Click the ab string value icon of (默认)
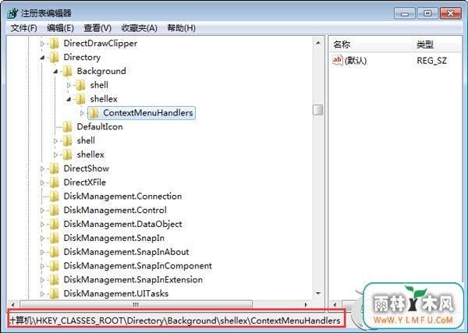The width and height of the screenshot is (468, 333). coord(337,60)
